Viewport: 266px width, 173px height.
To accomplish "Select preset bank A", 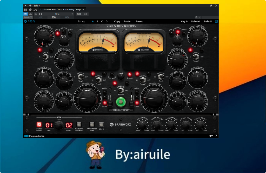I will (x=93, y=22).
